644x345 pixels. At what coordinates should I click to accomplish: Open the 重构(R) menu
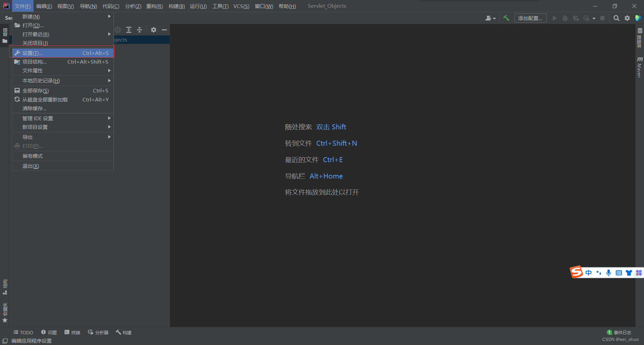coord(154,6)
